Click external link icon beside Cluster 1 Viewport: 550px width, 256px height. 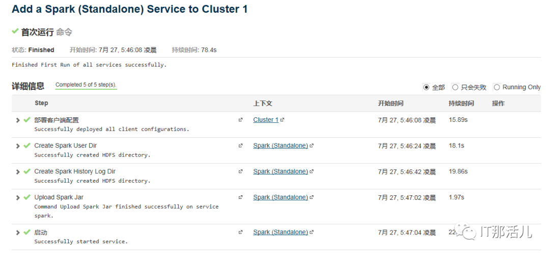pyautogui.click(x=282, y=120)
